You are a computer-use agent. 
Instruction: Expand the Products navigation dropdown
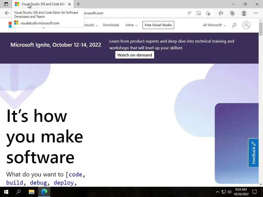[91, 25]
